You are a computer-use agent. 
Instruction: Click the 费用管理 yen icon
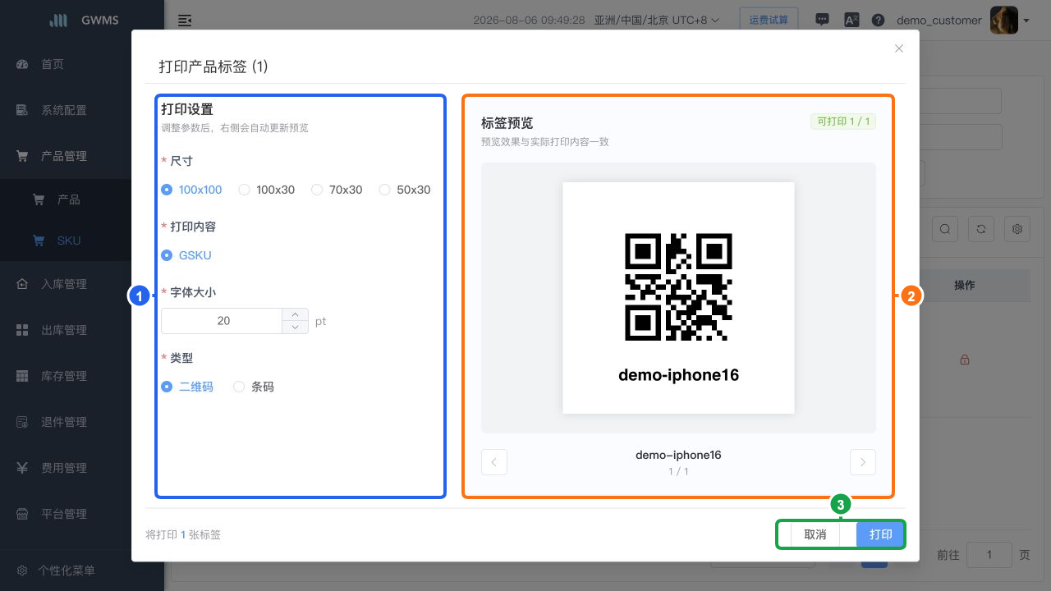(x=23, y=468)
